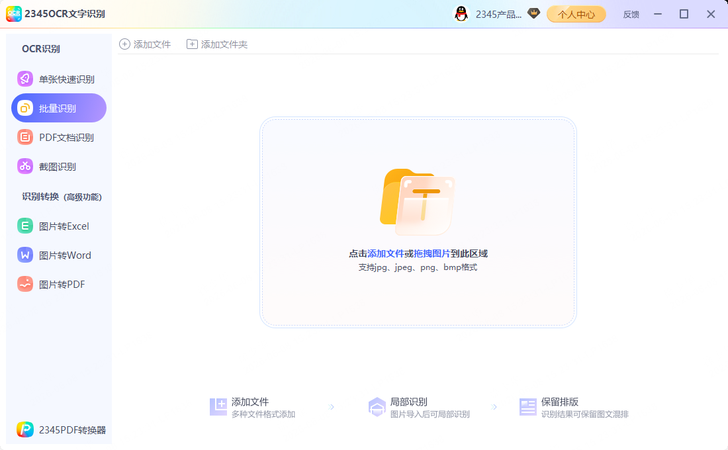Select 图片转PDF in the sidebar
The height and width of the screenshot is (450, 728).
point(58,284)
